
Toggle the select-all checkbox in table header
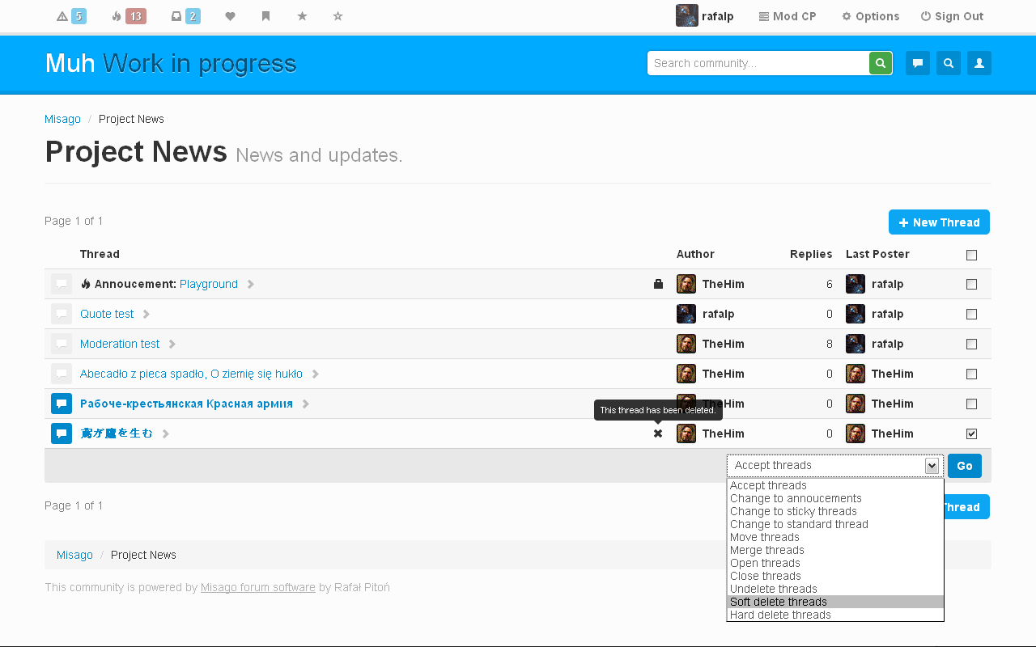pos(971,255)
